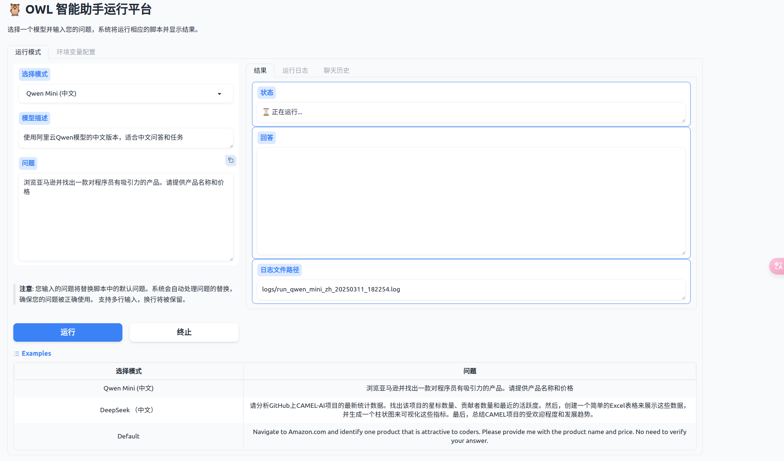Click the Examples list icon

point(17,354)
